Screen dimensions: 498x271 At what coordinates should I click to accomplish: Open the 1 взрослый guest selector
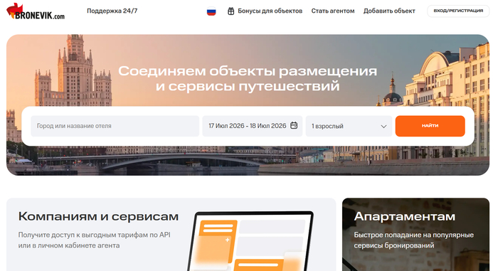pos(349,126)
